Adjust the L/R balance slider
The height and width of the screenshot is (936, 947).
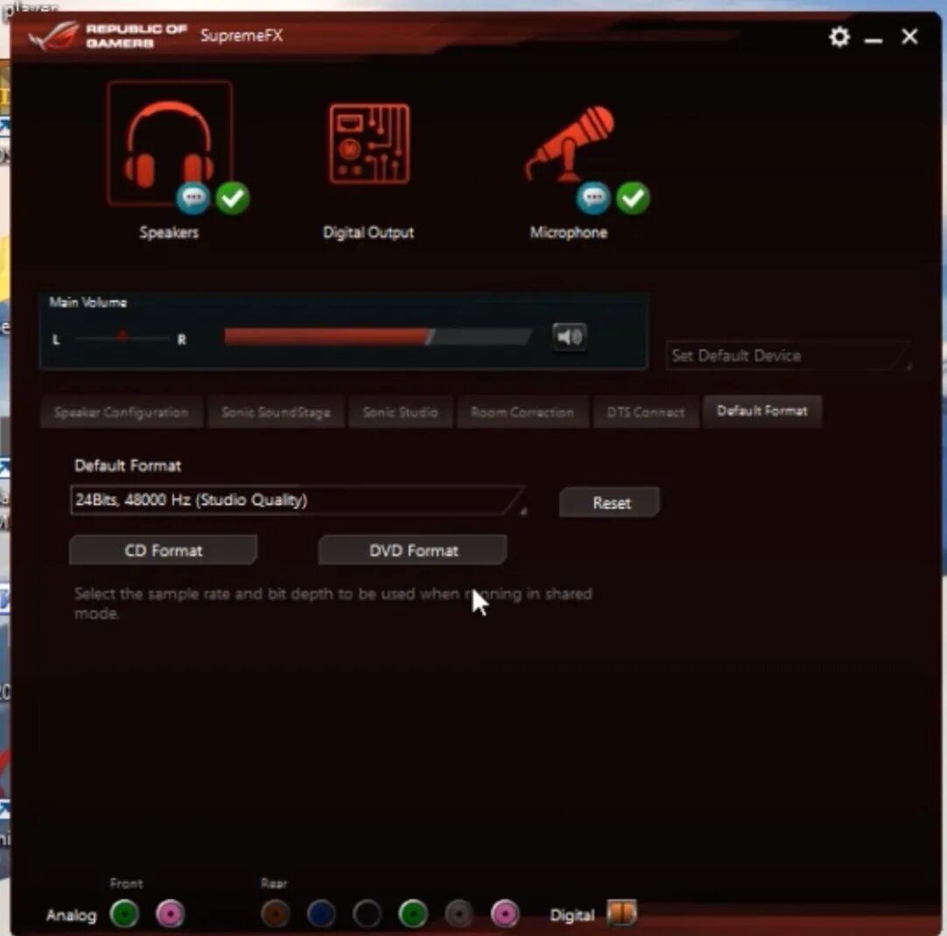tap(122, 337)
